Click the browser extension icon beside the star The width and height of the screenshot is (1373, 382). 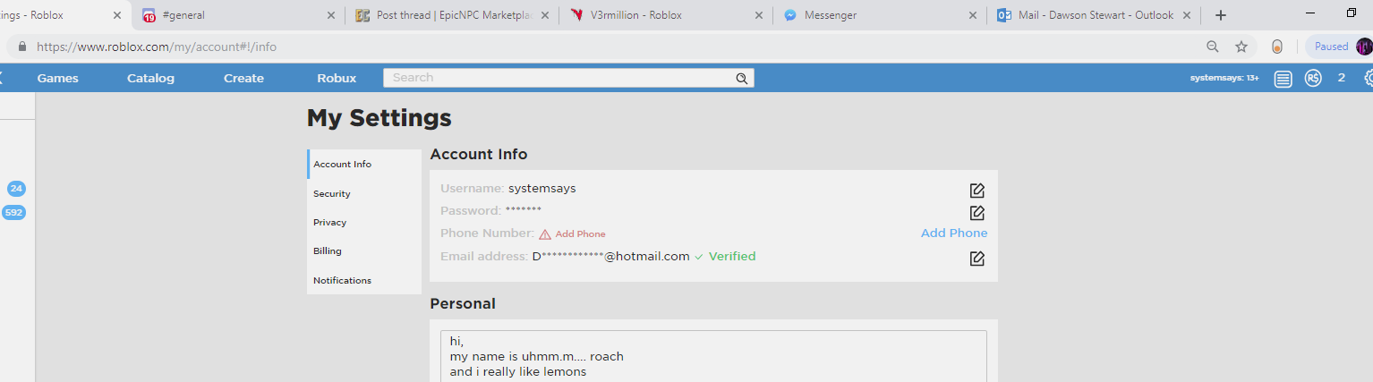(x=1277, y=47)
